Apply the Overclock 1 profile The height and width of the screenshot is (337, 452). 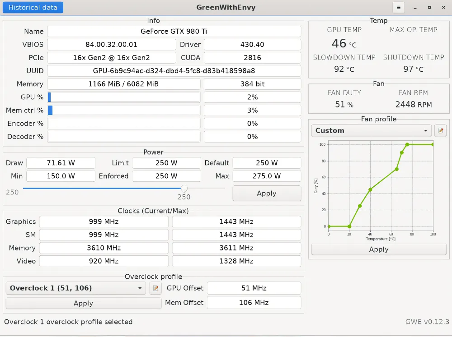83,303
